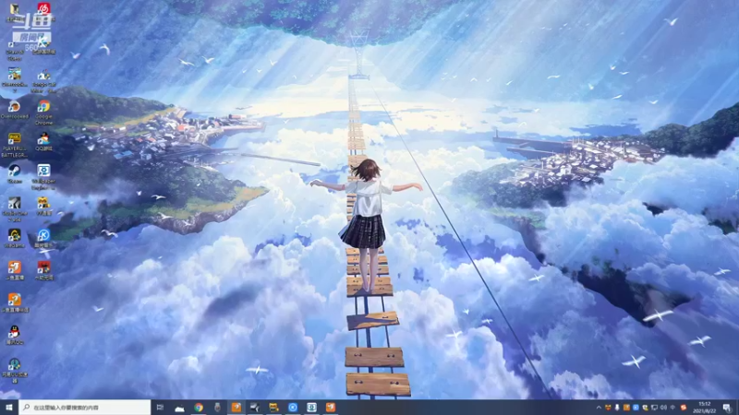Open the red NetEase Cloud Music desktop icon
The height and width of the screenshot is (415, 739).
tap(43, 11)
